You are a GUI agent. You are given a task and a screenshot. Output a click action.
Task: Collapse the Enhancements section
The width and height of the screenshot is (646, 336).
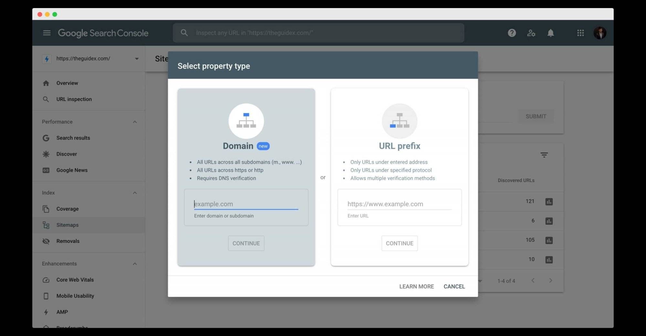pyautogui.click(x=135, y=264)
